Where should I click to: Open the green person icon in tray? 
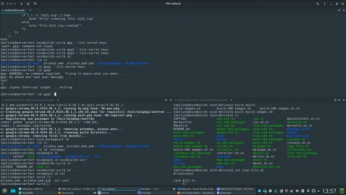(x=276, y=191)
